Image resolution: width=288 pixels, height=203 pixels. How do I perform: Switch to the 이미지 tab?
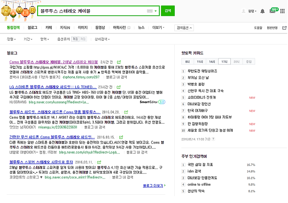click(x=83, y=28)
